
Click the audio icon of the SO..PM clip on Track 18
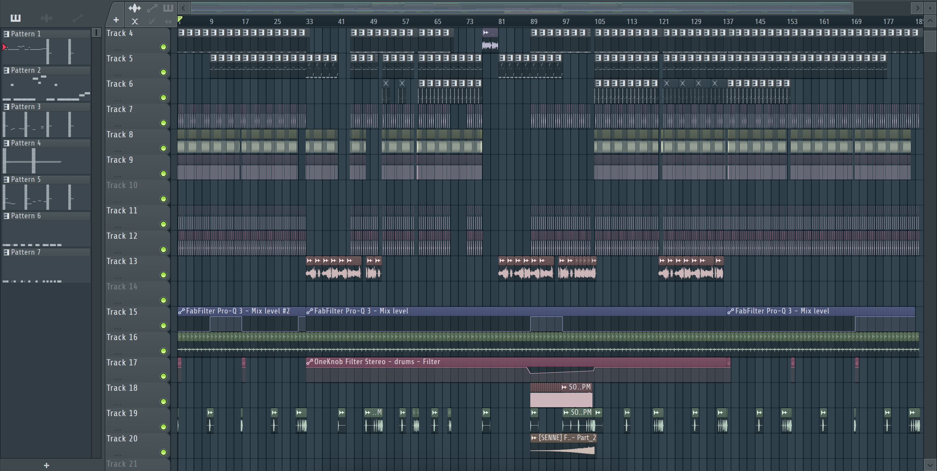564,387
